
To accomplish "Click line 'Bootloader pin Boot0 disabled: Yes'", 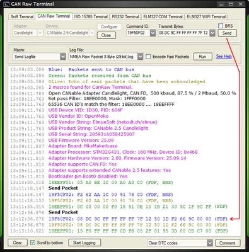I will coord(88,176).
